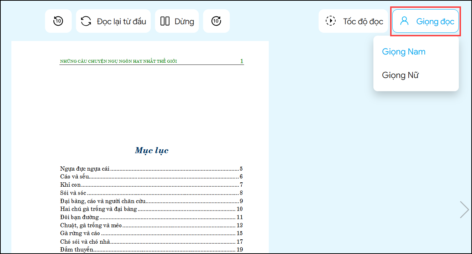Select the Giọng Nam voice option
The width and height of the screenshot is (472, 254).
404,52
